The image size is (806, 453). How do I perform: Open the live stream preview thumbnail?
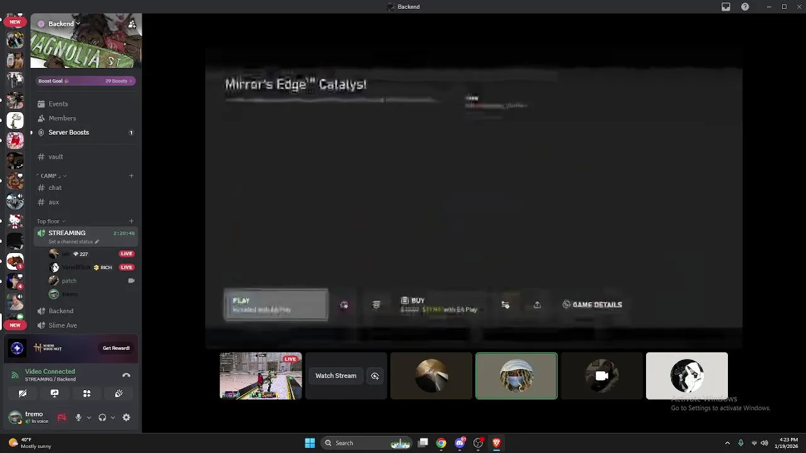261,376
